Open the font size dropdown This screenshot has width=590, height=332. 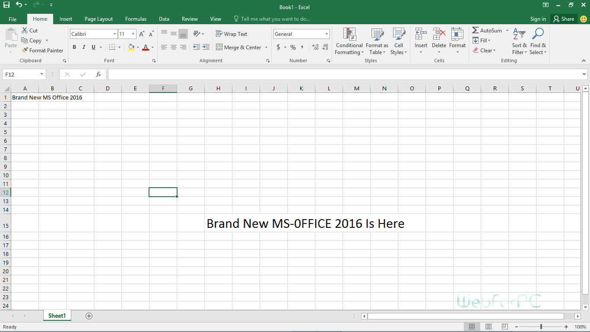(x=133, y=34)
